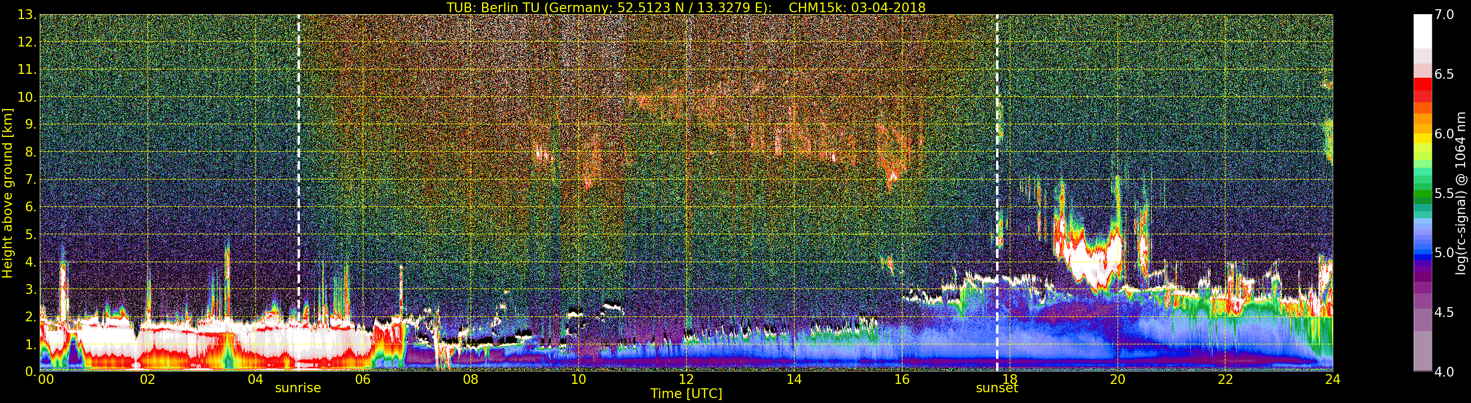Click height axis tick '13.'
The image size is (1471, 403).
[x=27, y=15]
